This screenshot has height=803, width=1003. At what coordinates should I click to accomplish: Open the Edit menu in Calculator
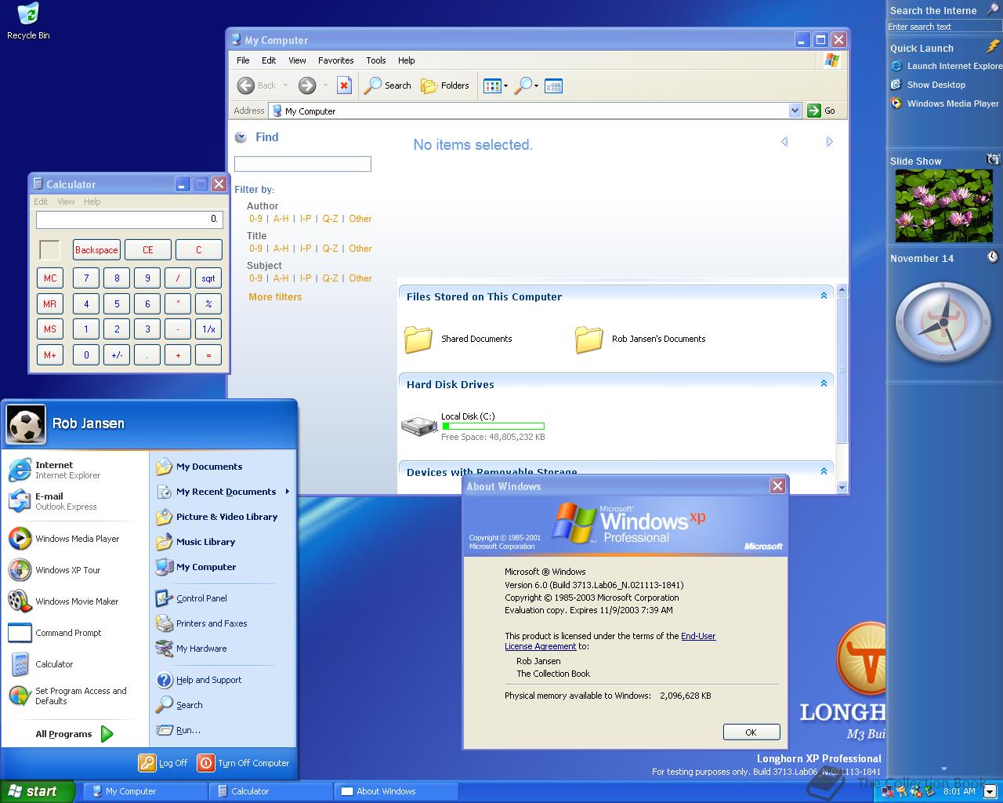(41, 202)
